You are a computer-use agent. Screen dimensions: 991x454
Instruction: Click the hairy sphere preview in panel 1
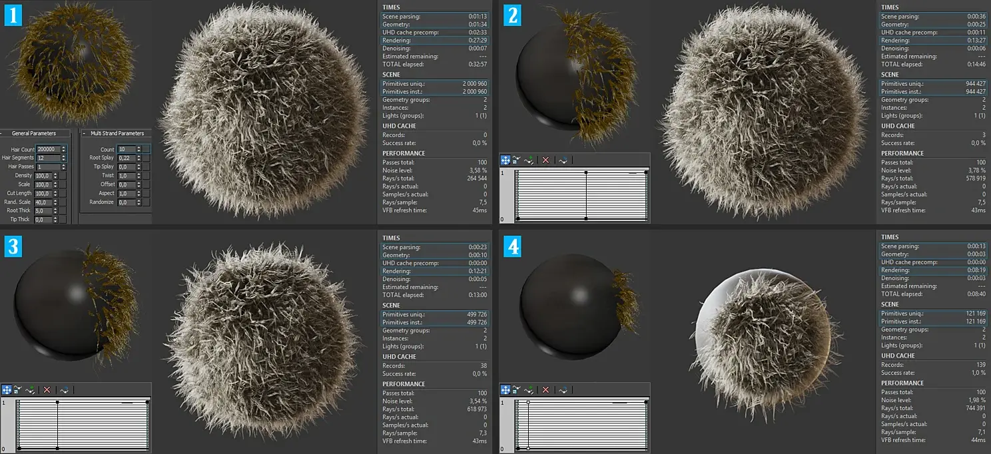(71, 62)
